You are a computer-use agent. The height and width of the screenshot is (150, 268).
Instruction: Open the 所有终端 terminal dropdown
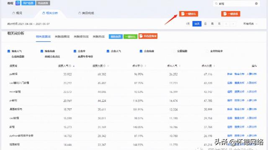(250, 24)
